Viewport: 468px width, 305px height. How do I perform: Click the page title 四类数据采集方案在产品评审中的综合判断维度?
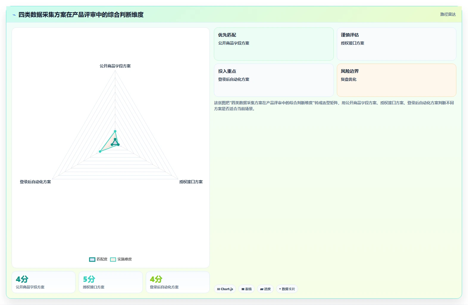(81, 15)
